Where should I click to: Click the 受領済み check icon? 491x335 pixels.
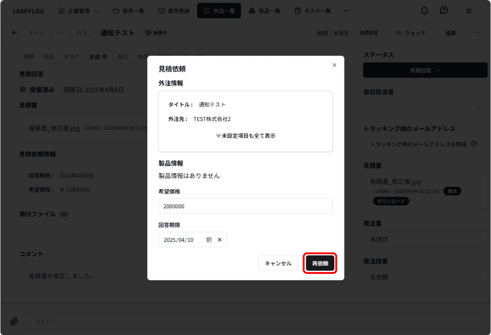coord(22,89)
